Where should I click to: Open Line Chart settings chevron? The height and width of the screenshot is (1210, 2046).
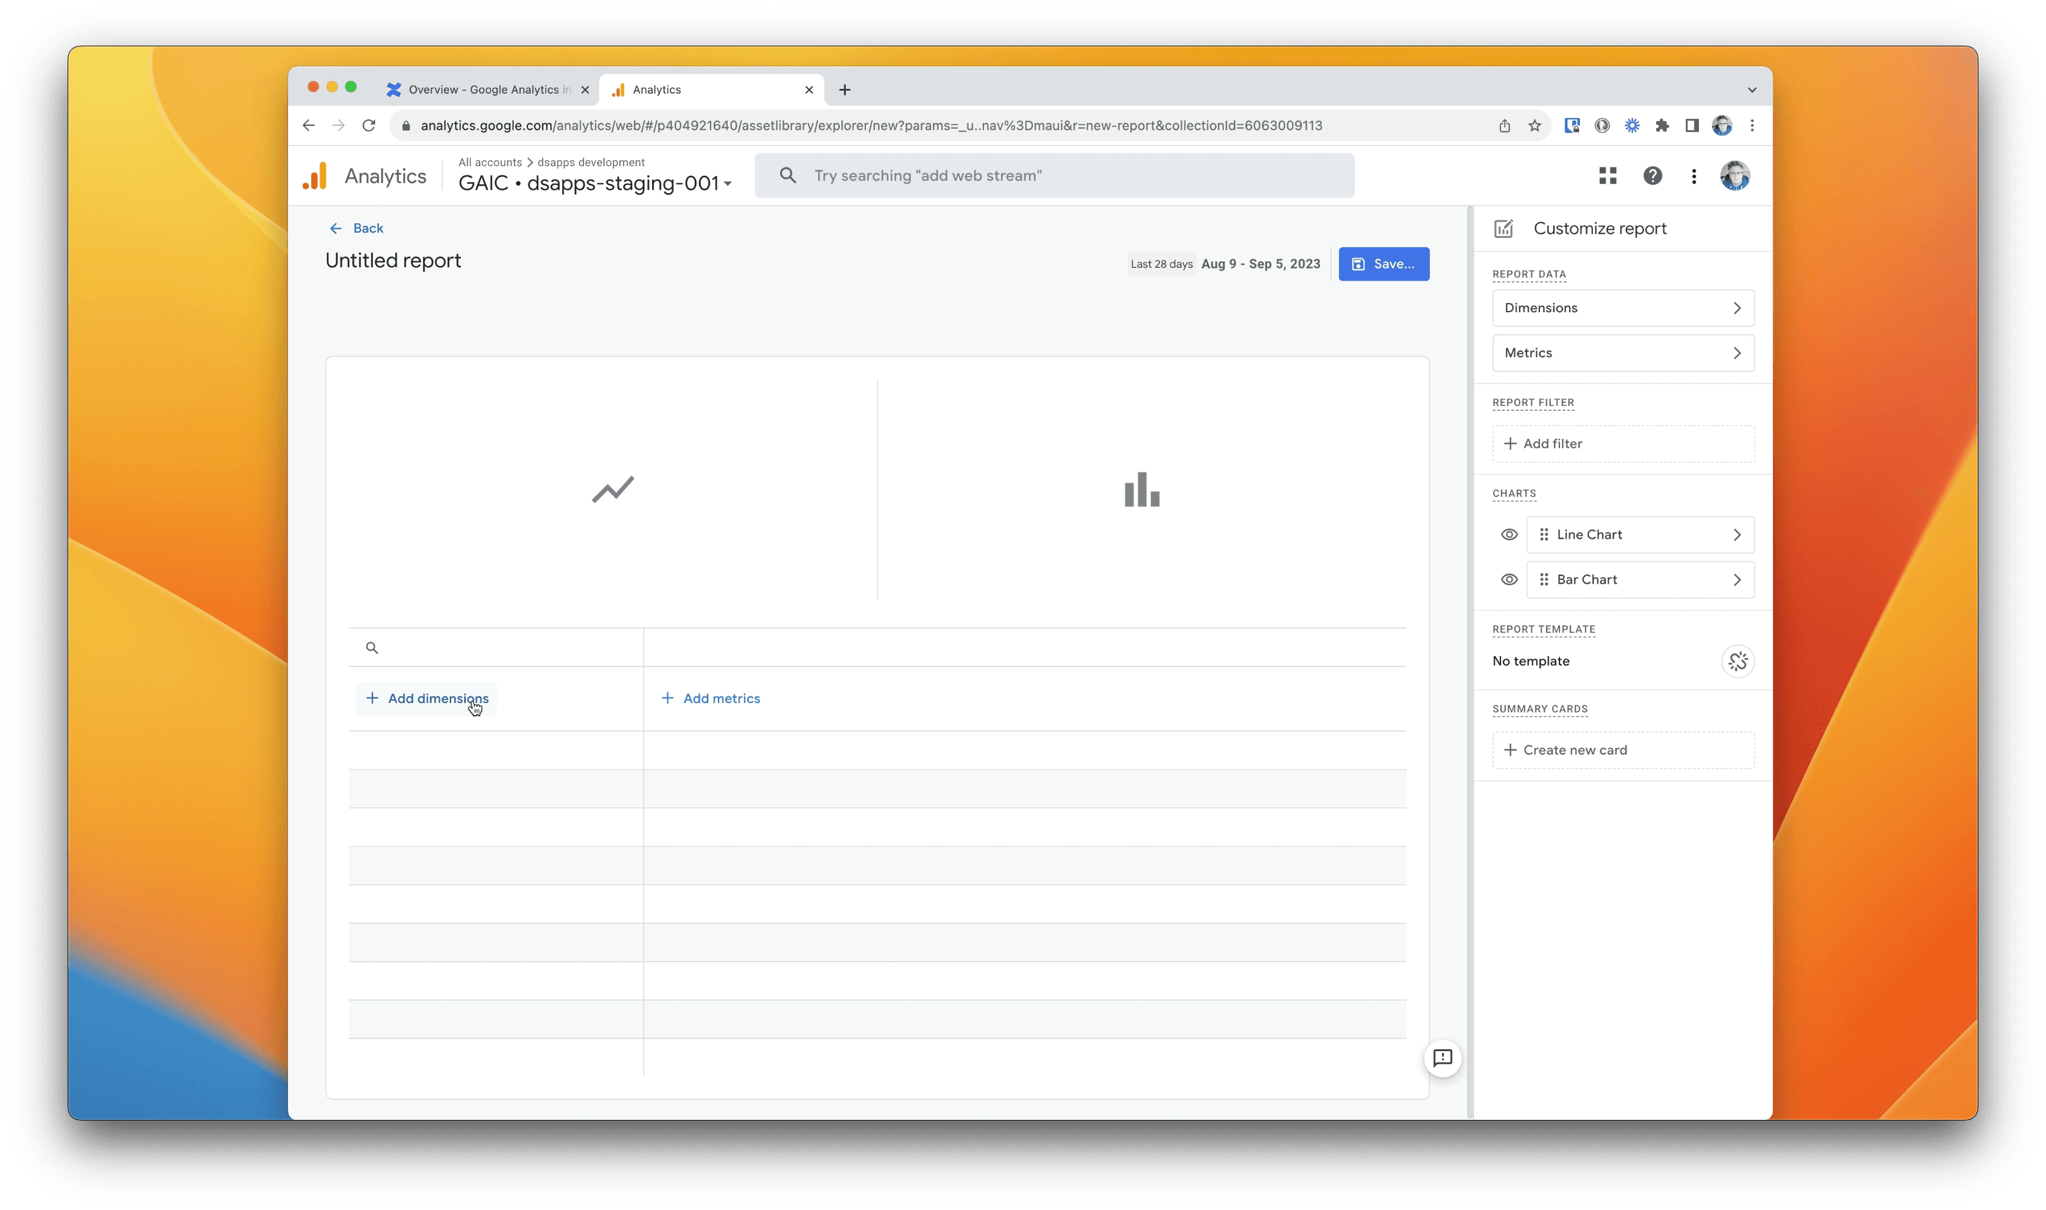point(1737,534)
